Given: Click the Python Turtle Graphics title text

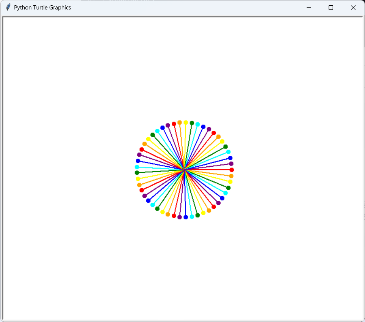Looking at the screenshot, I should point(42,8).
